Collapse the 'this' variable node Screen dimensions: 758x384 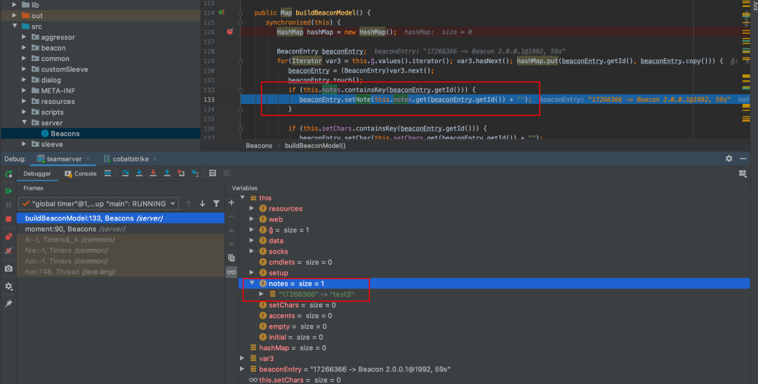(x=243, y=198)
